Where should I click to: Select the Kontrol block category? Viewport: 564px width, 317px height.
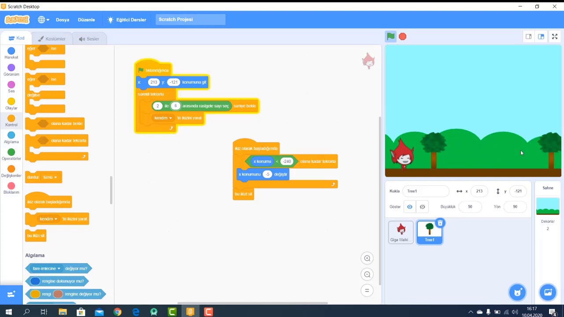[11, 121]
